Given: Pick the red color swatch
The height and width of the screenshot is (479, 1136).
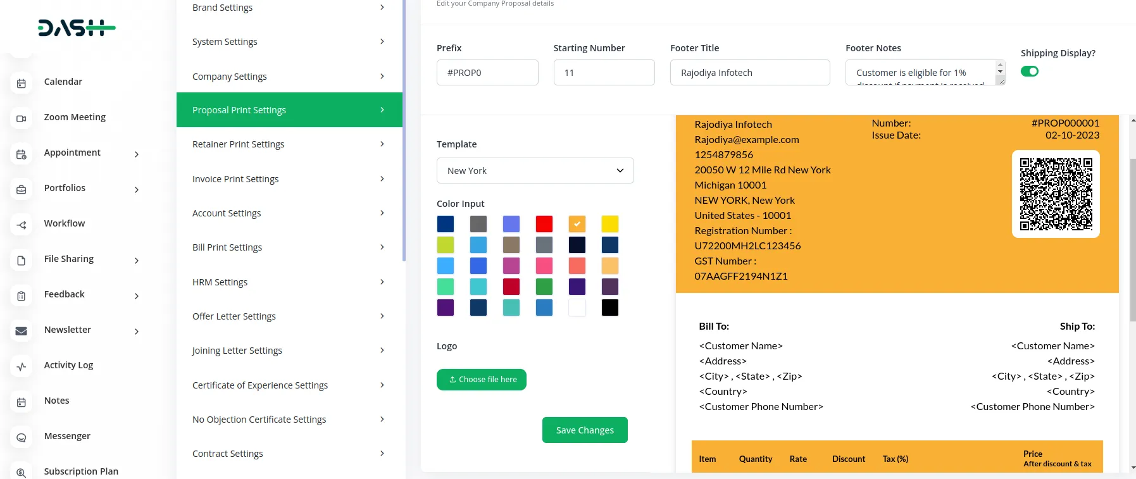Looking at the screenshot, I should (x=544, y=224).
